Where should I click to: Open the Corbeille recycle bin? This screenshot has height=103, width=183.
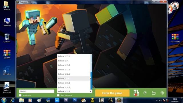coord(7,38)
